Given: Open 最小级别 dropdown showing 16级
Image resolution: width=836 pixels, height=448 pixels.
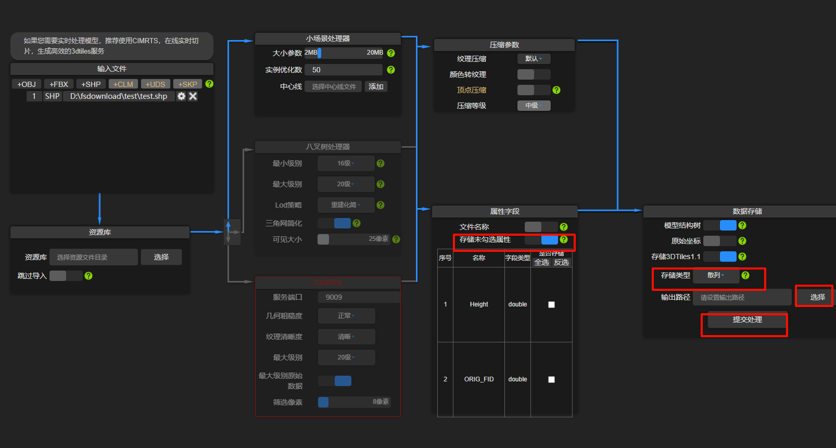Looking at the screenshot, I should click(346, 163).
